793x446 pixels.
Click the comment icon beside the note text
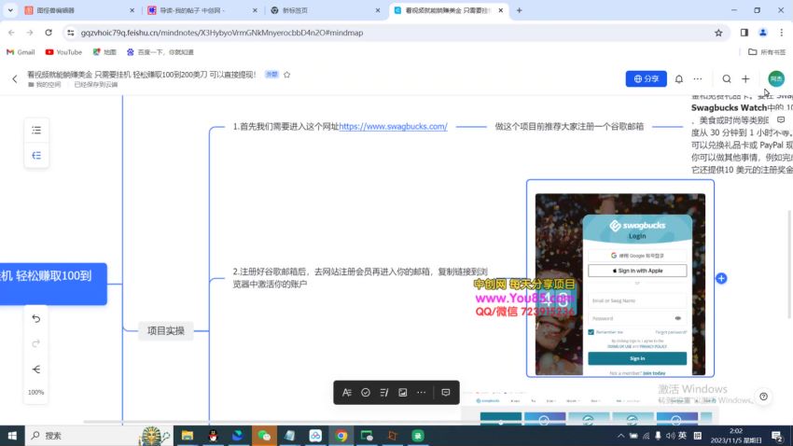tap(781, 119)
